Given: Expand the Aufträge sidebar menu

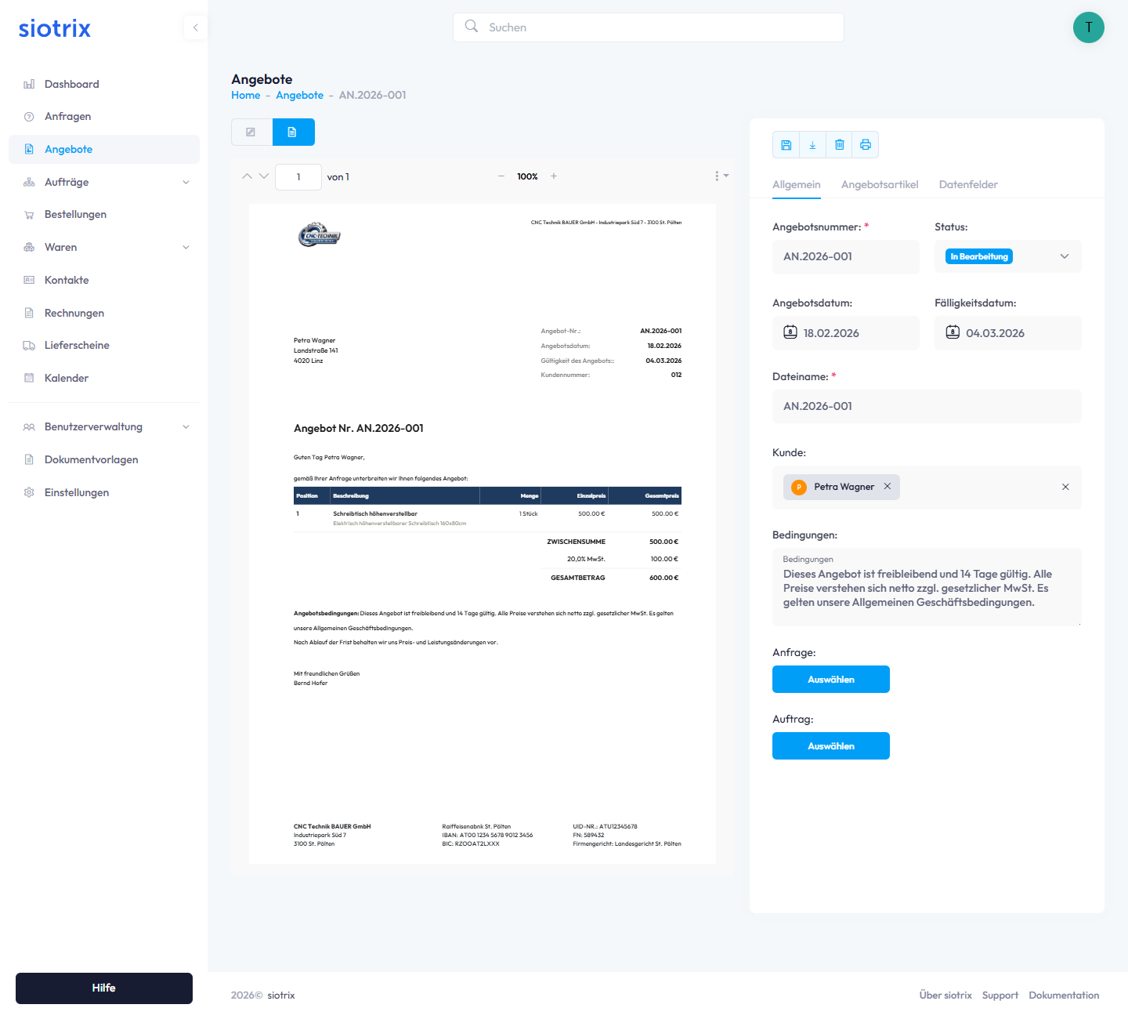Looking at the screenshot, I should point(186,183).
